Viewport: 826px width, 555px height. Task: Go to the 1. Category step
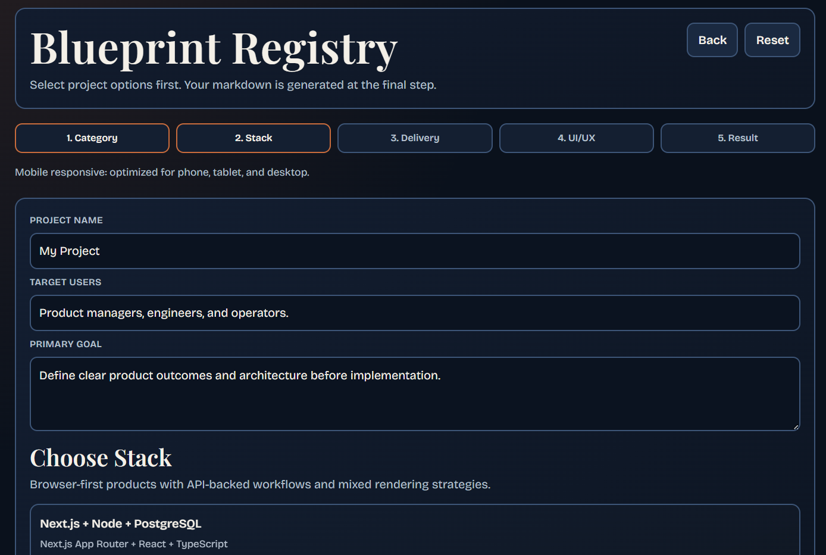click(x=92, y=138)
